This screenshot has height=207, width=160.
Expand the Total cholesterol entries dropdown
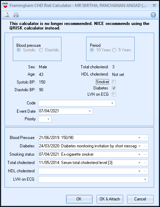[x=139, y=163]
